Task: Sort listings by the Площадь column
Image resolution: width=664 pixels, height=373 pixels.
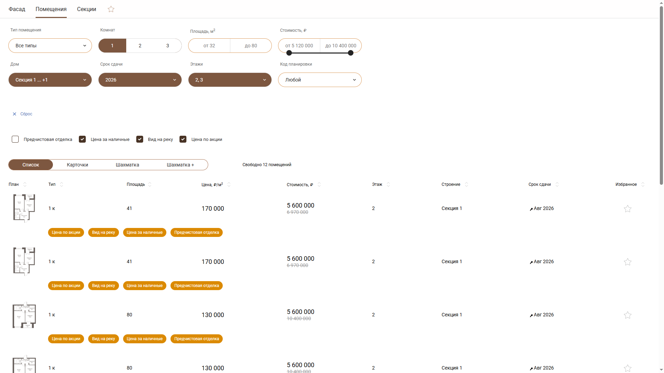Action: pyautogui.click(x=150, y=184)
